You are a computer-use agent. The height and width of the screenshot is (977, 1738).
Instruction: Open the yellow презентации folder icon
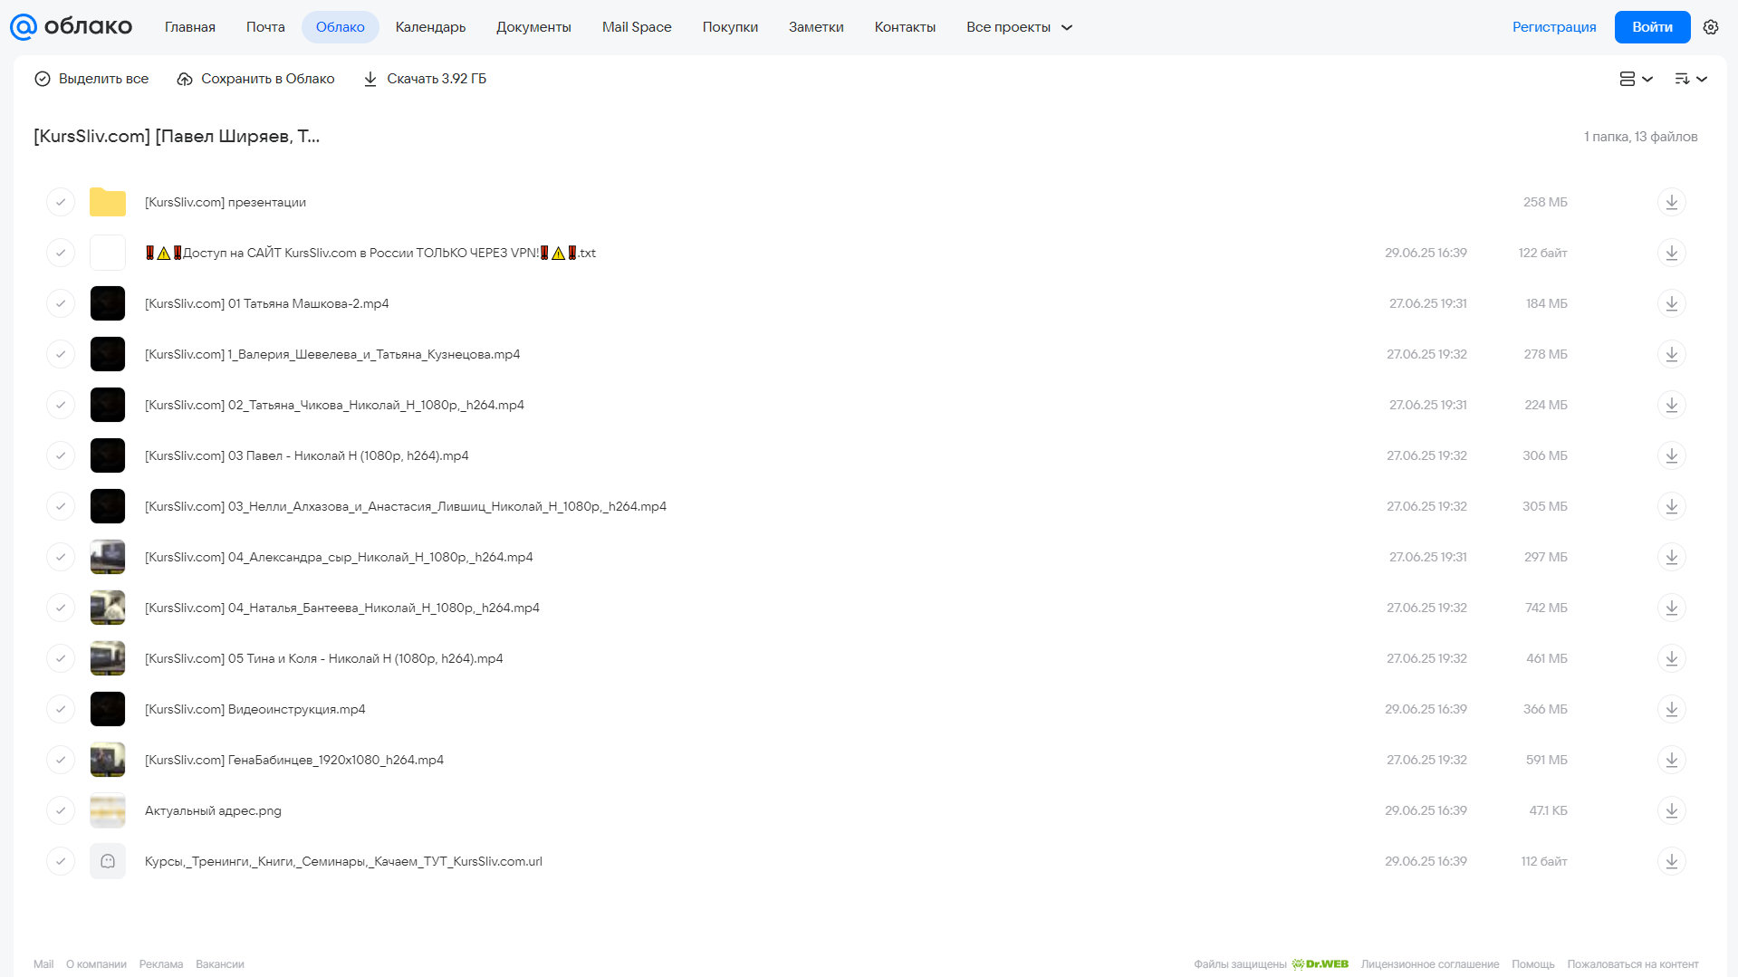[x=108, y=202]
